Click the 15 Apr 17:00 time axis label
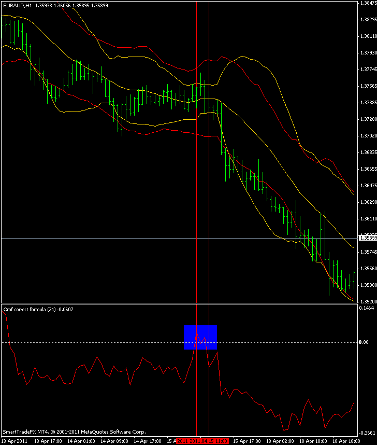This screenshot has height=445, width=377. [x=247, y=441]
